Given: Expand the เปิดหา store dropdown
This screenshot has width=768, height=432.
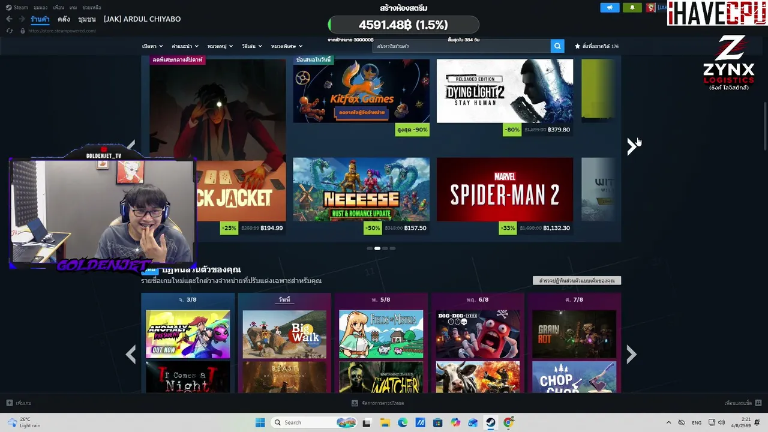Looking at the screenshot, I should 152,46.
